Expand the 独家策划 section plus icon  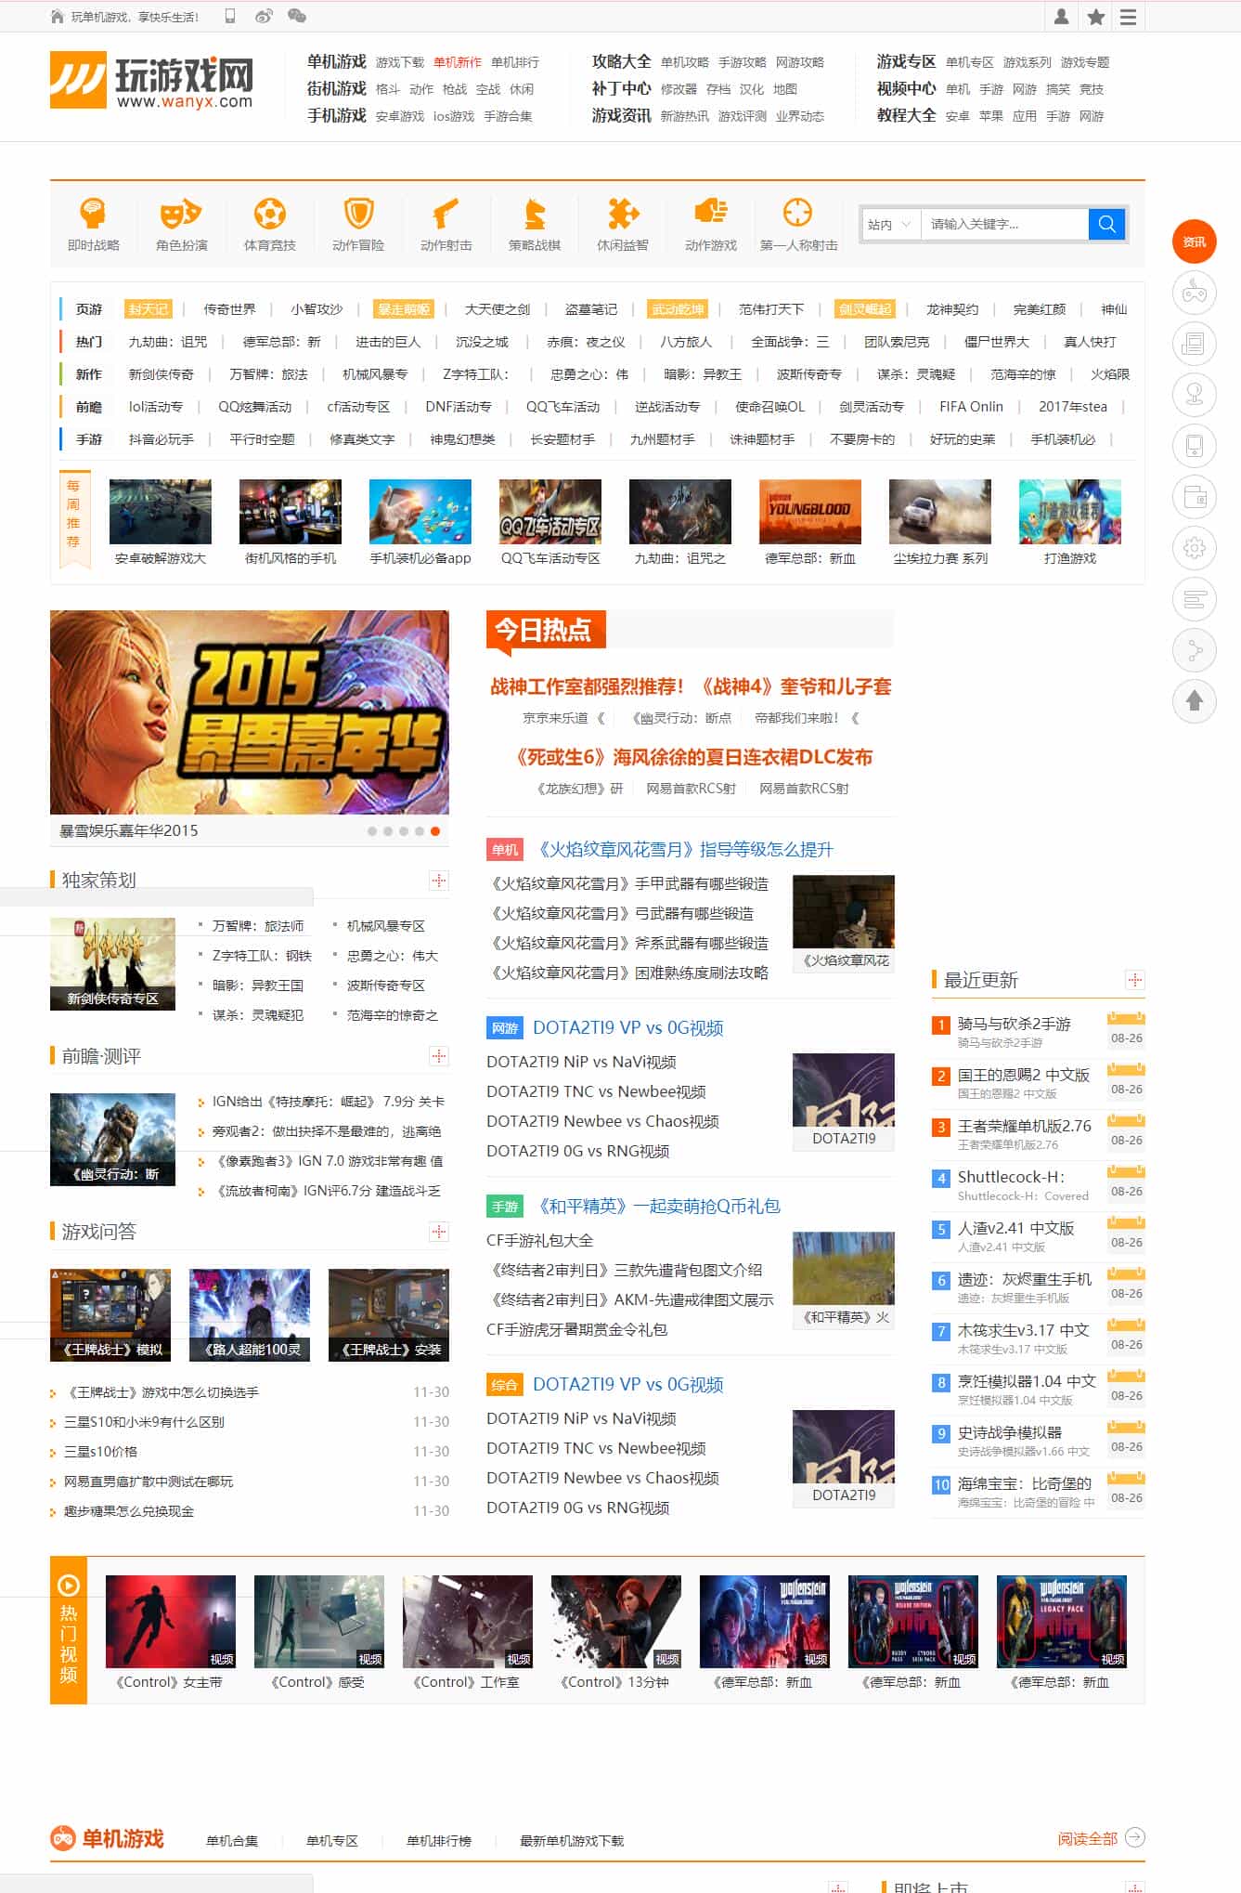[439, 880]
